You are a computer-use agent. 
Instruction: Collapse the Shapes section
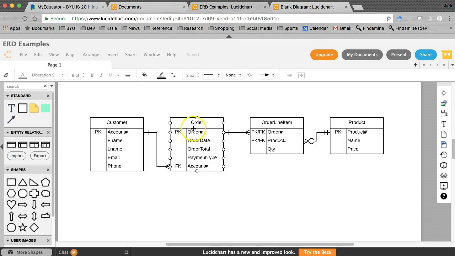click(7, 170)
